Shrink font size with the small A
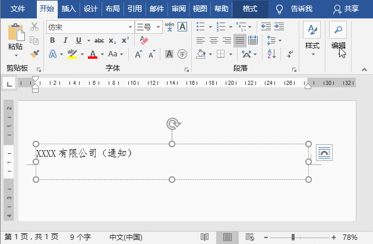Screen dimensions: 373x244 pos(151,54)
